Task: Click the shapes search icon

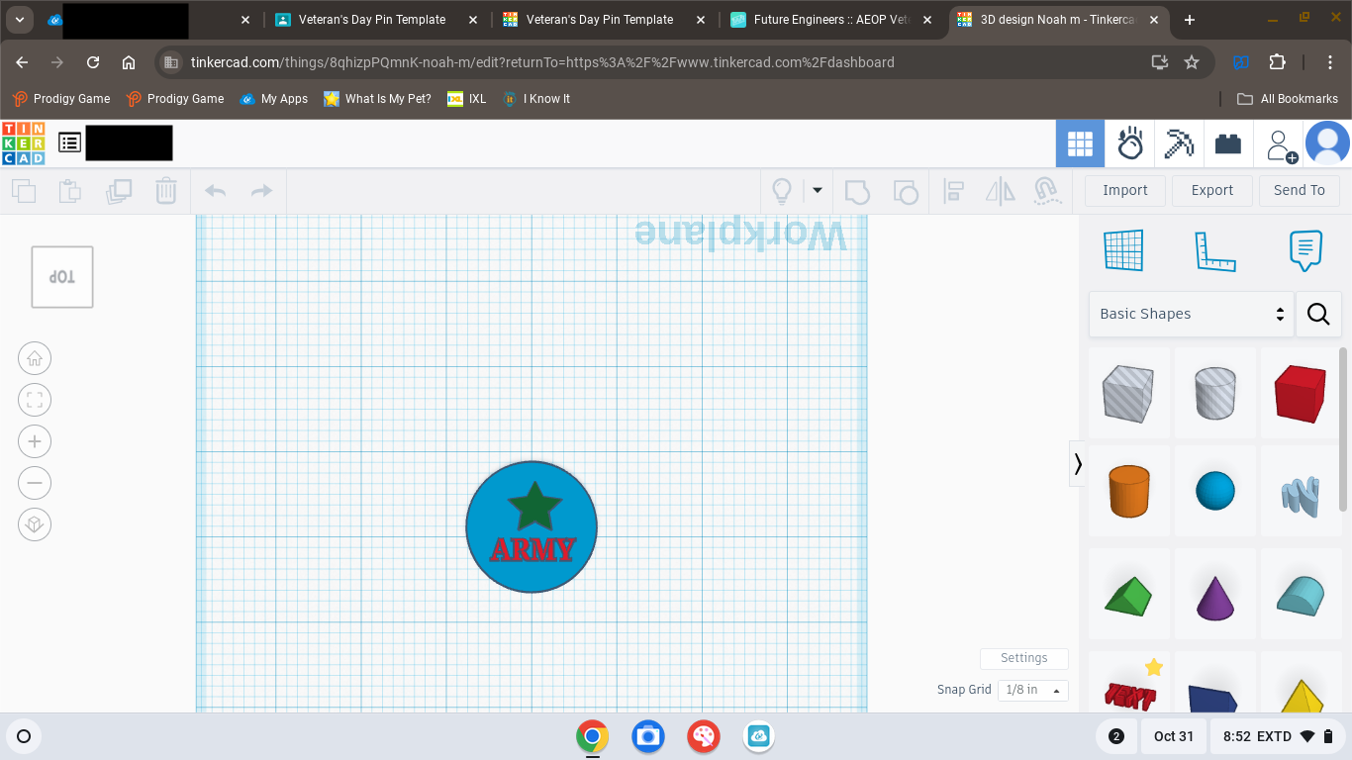Action: [1318, 314]
